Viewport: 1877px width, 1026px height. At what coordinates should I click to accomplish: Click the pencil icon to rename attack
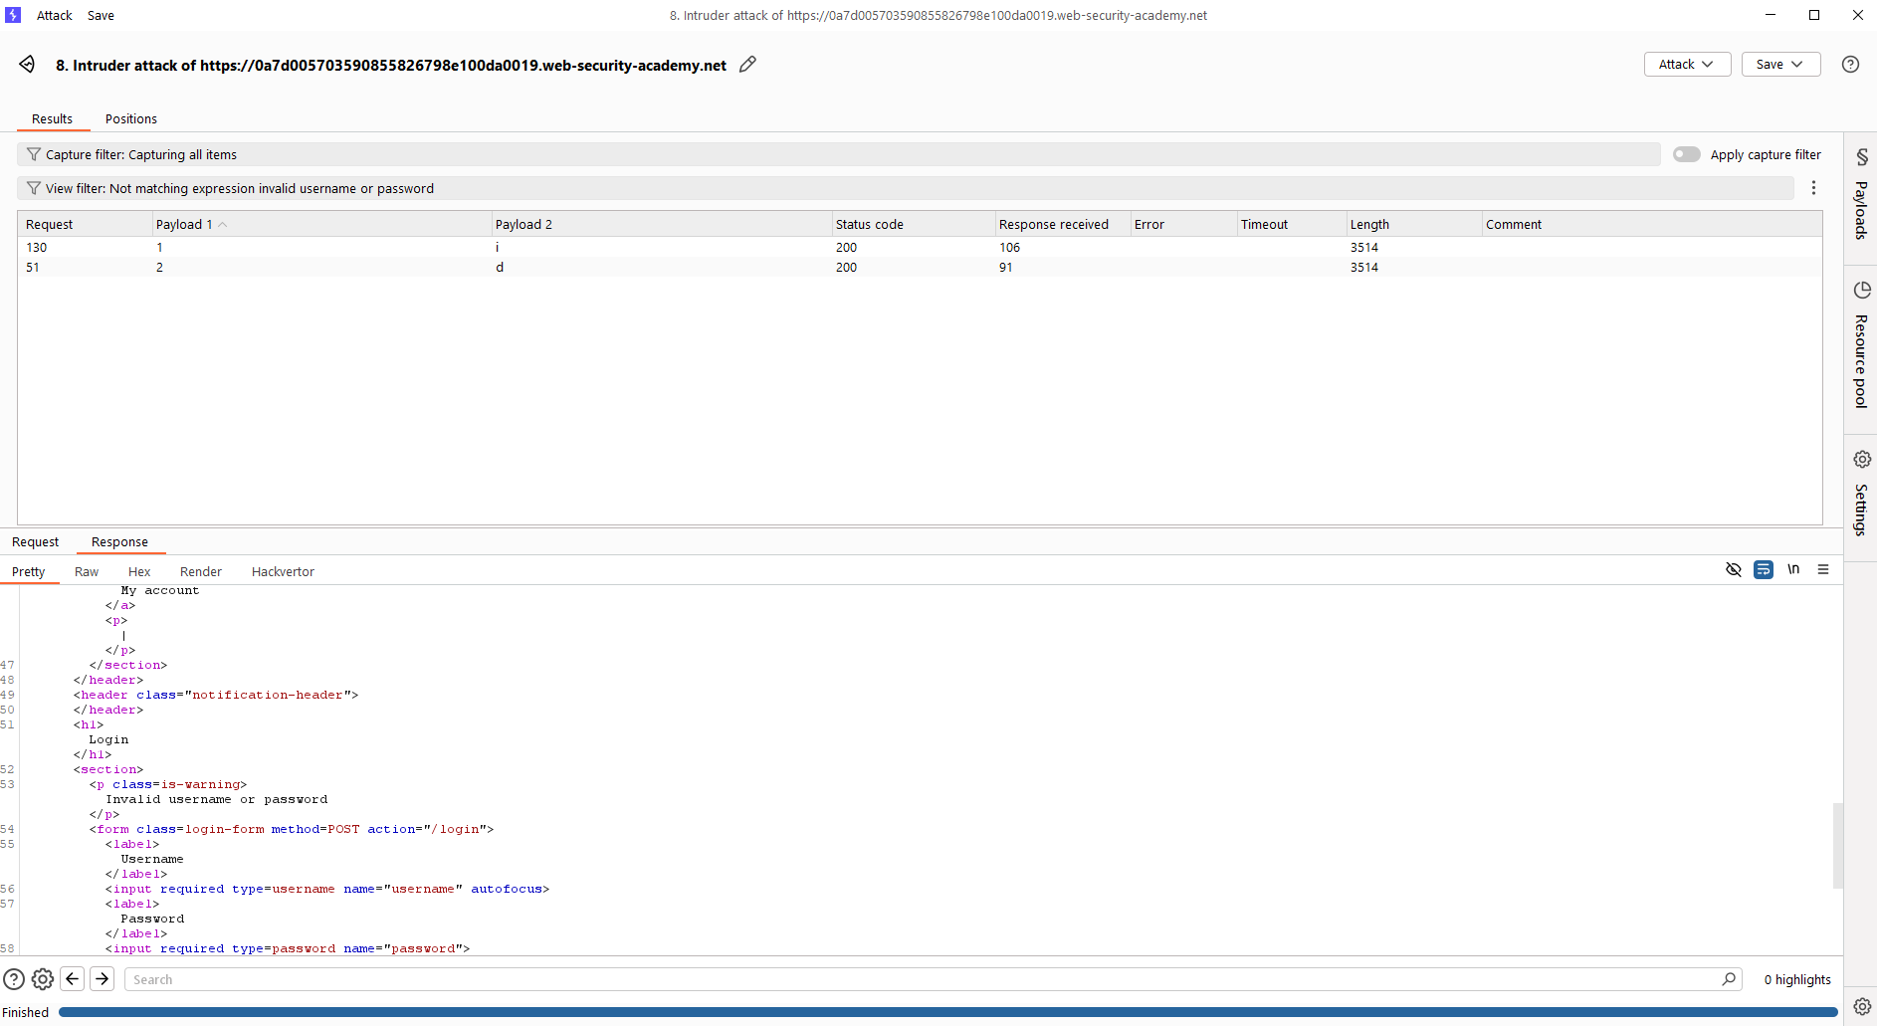click(x=747, y=65)
